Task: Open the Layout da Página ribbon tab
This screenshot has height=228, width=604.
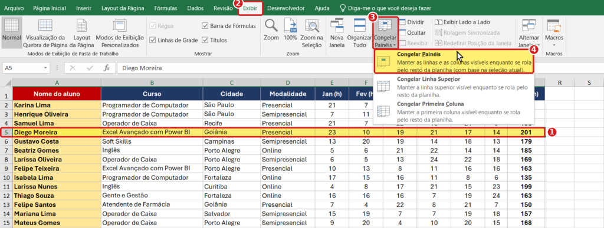Action: (123, 8)
